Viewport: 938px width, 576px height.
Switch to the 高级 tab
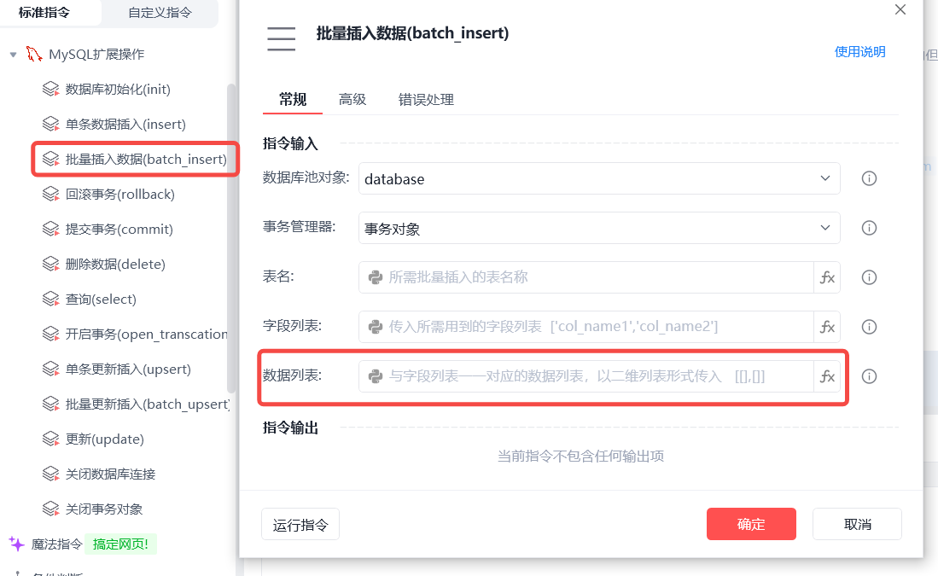352,99
